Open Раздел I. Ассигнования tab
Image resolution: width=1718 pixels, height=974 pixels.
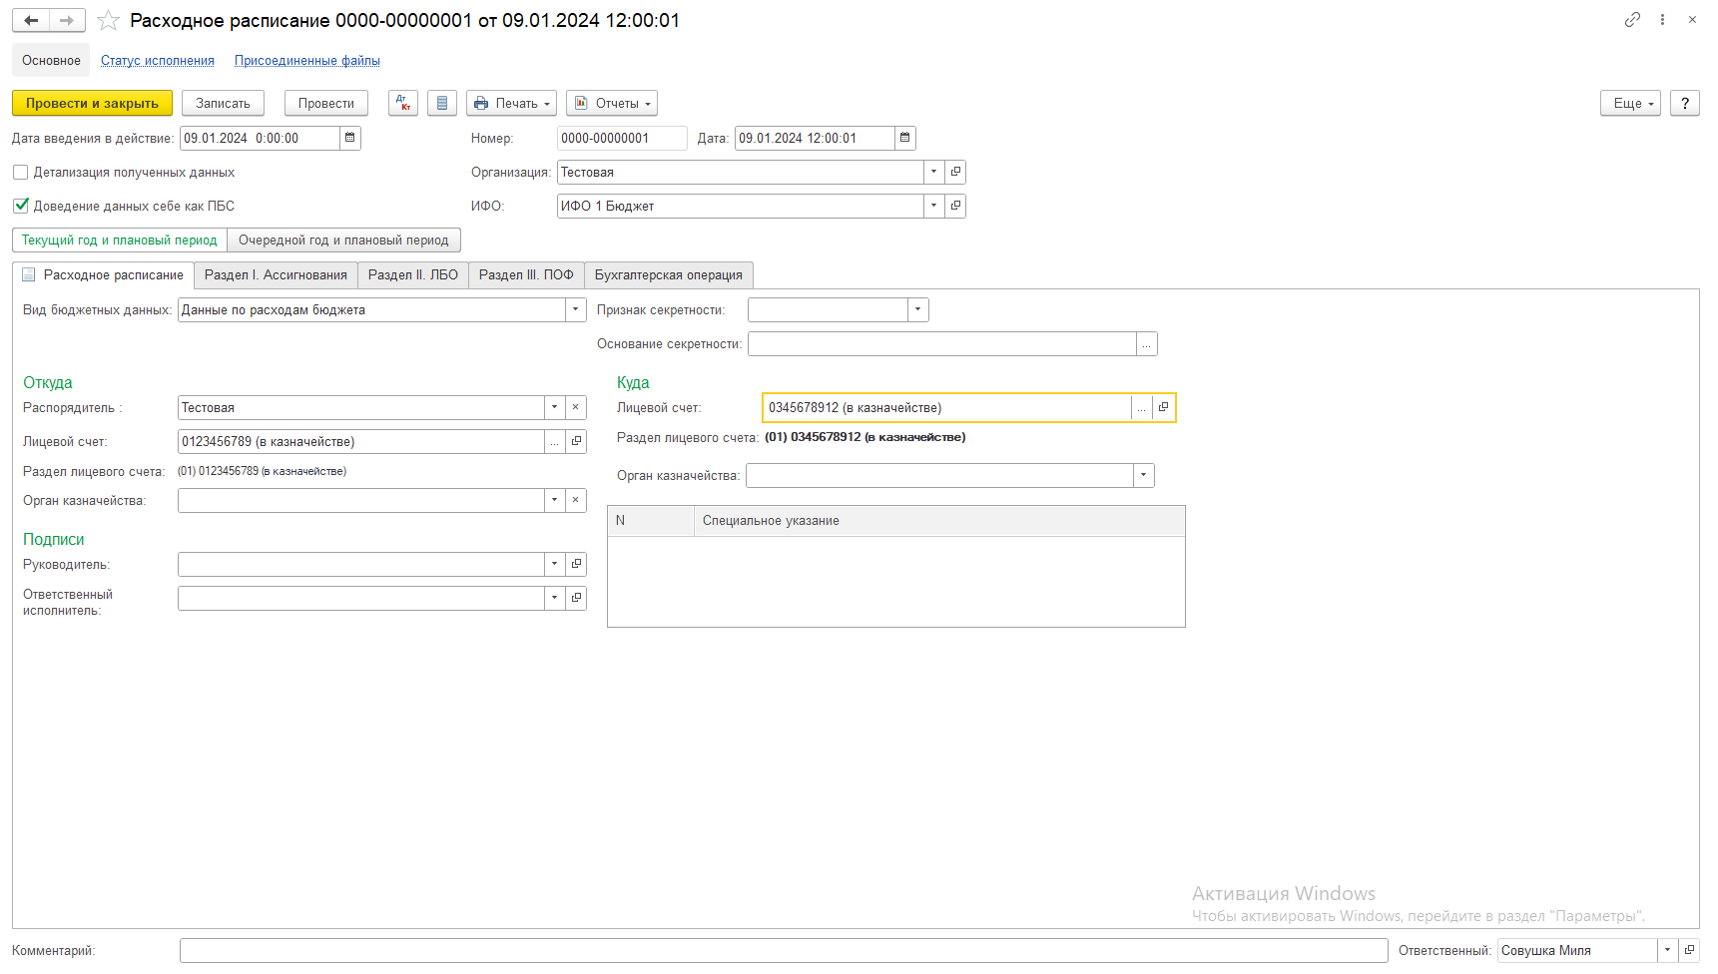coord(276,274)
